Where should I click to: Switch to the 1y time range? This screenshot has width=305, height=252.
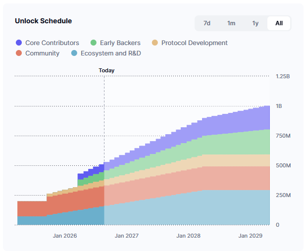tap(255, 23)
